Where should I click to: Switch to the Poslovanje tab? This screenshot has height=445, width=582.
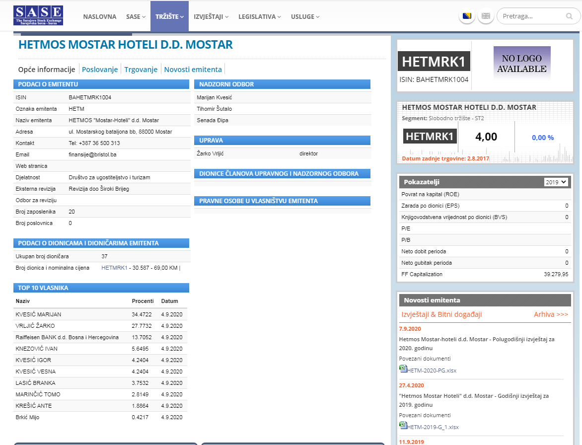click(x=100, y=70)
